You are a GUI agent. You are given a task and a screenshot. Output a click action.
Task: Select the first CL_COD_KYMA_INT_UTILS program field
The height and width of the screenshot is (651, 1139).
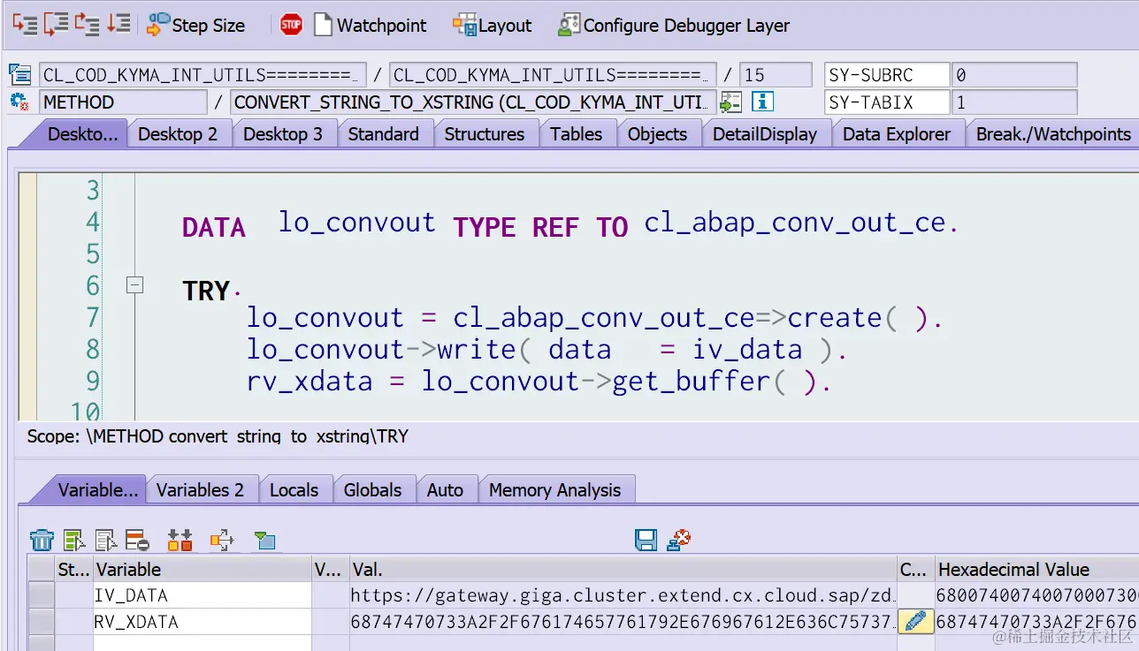[x=203, y=75]
